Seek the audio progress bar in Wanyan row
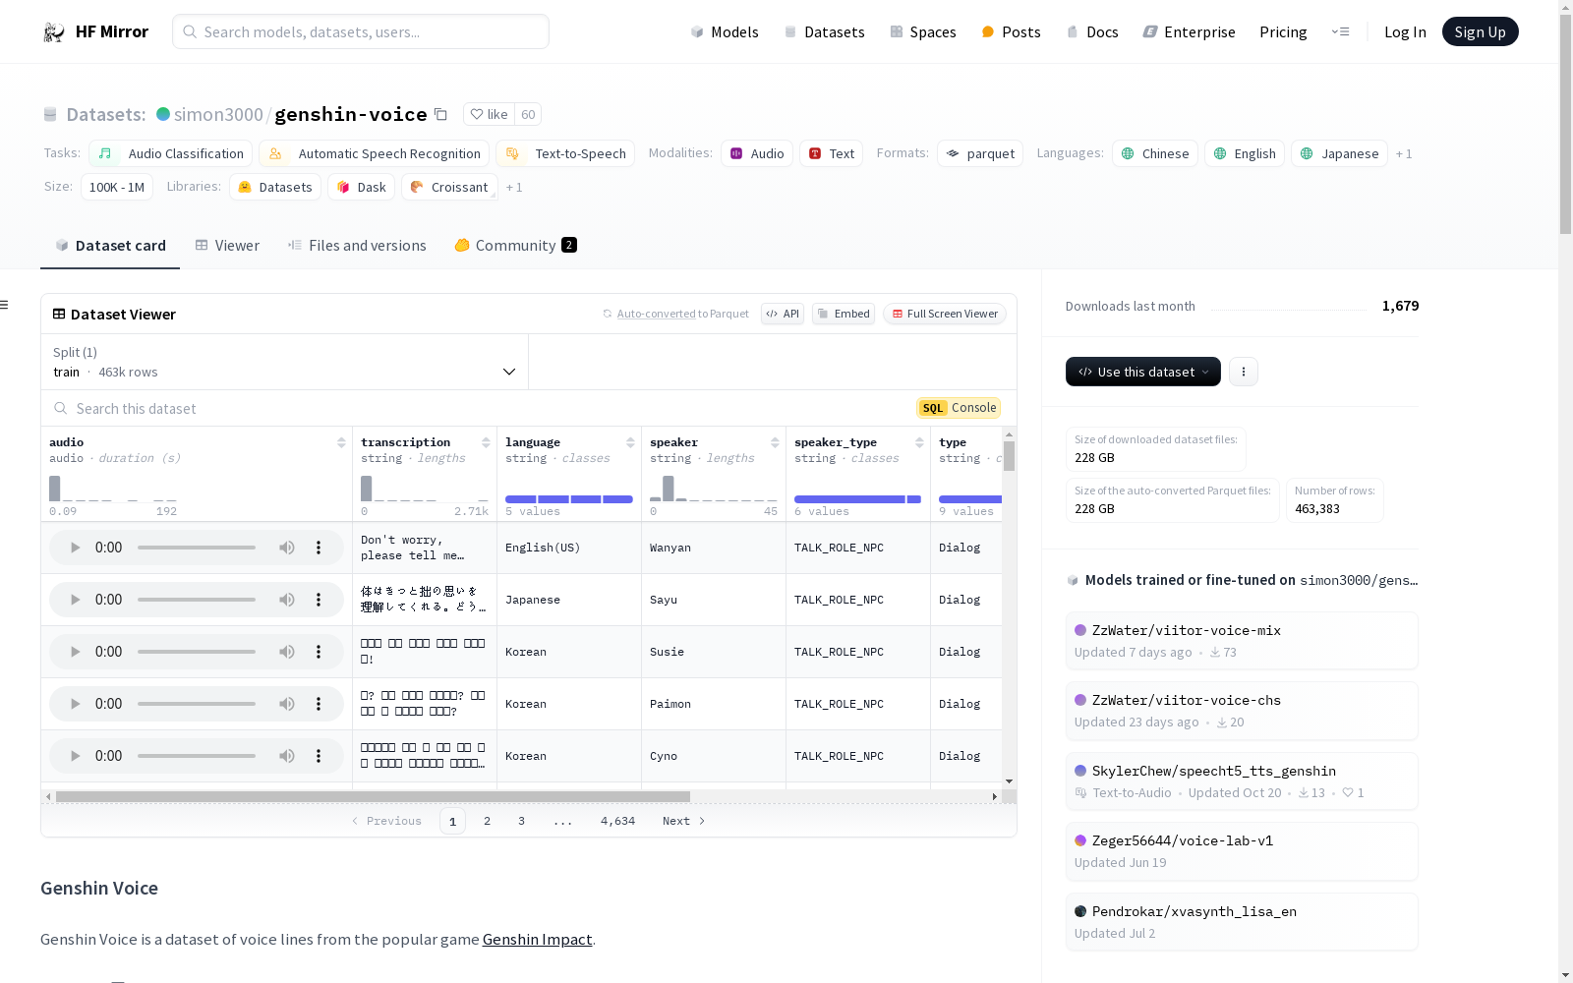 click(x=197, y=548)
